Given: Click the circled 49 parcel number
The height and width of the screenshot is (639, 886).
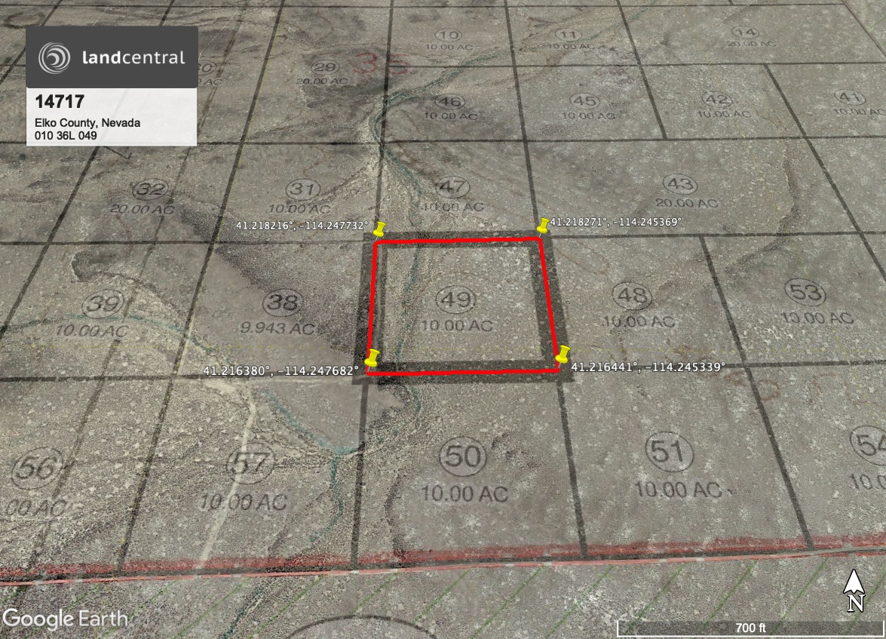Looking at the screenshot, I should [x=456, y=300].
